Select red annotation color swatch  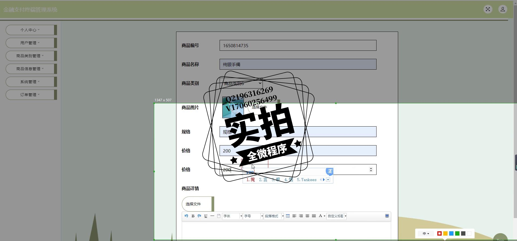pos(439,233)
